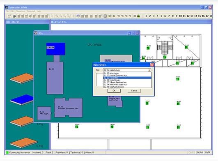218x161 pixels.
Task: Click the first curved undo arrow icon
Action: click(119, 16)
